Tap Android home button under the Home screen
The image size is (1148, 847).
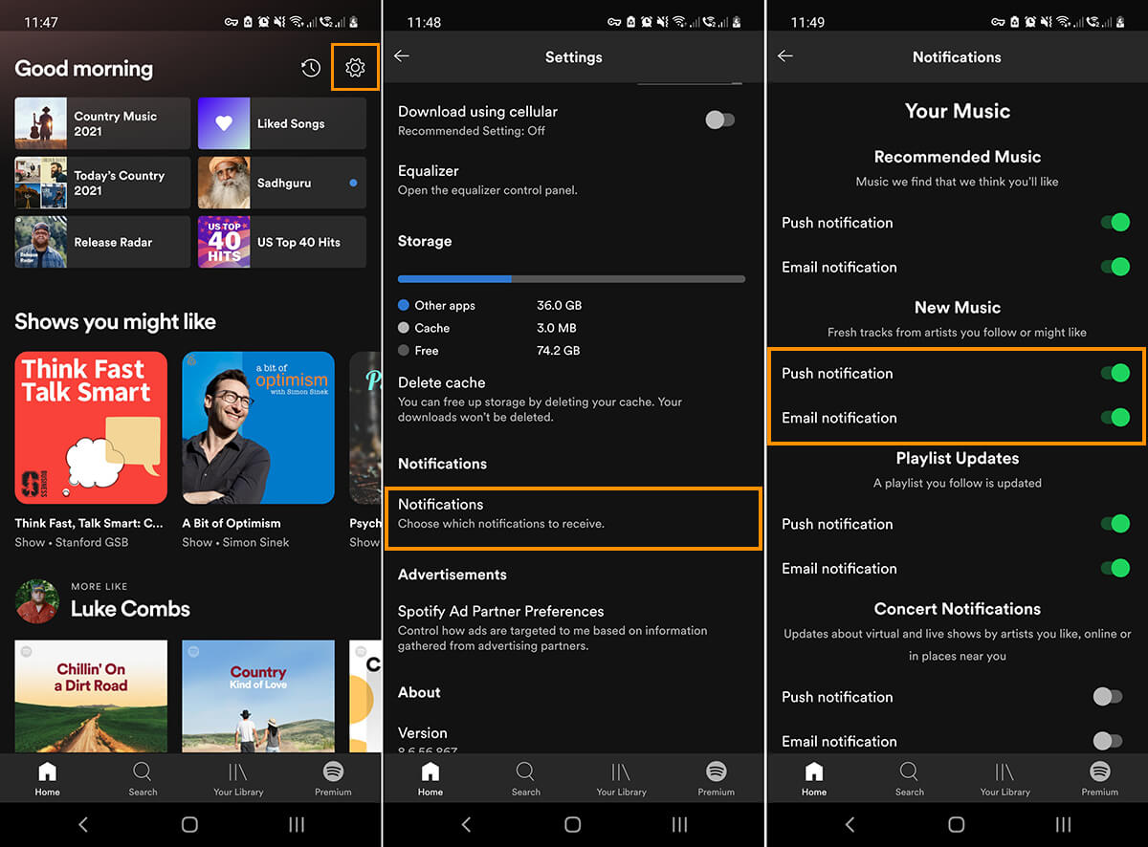189,824
